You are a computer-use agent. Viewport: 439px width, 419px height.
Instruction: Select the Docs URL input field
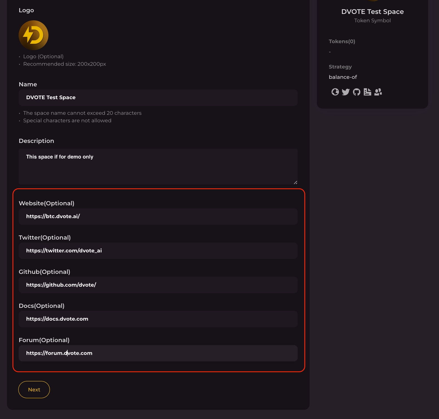[x=158, y=319]
